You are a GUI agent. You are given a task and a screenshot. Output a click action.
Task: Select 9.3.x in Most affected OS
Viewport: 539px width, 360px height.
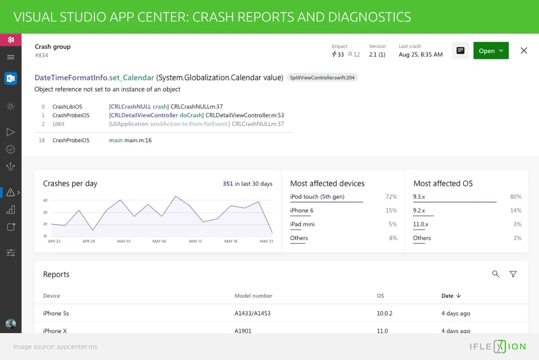[x=419, y=196]
